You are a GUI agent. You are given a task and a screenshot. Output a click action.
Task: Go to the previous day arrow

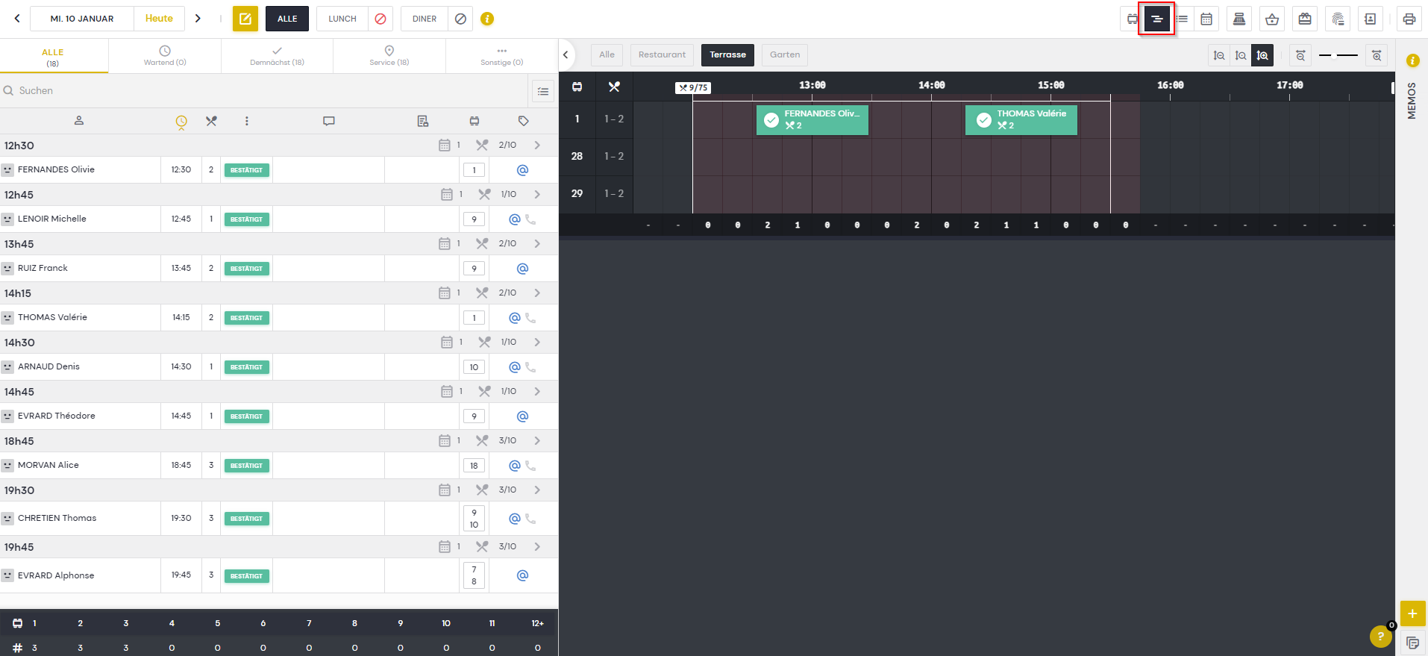tap(17, 19)
